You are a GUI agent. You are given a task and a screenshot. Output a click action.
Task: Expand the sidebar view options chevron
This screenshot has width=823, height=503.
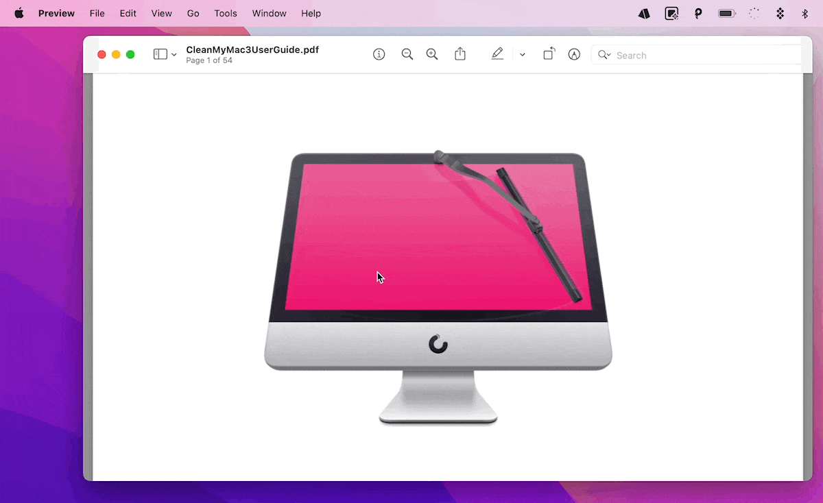174,55
